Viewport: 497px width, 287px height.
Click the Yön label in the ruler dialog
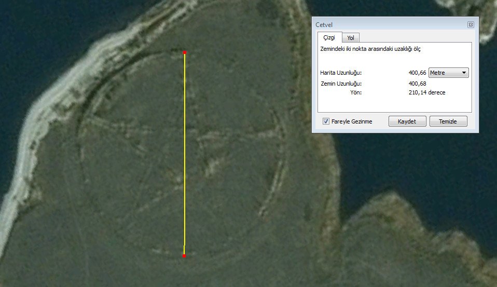356,92
